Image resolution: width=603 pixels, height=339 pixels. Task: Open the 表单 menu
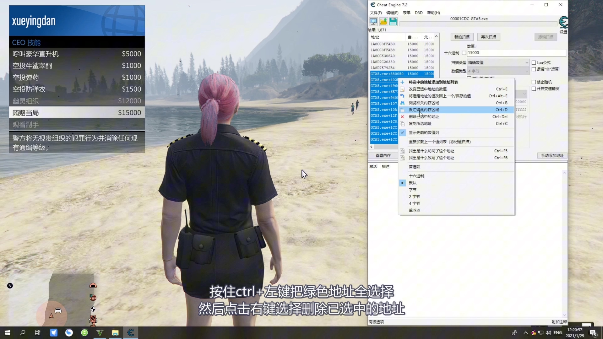click(406, 13)
